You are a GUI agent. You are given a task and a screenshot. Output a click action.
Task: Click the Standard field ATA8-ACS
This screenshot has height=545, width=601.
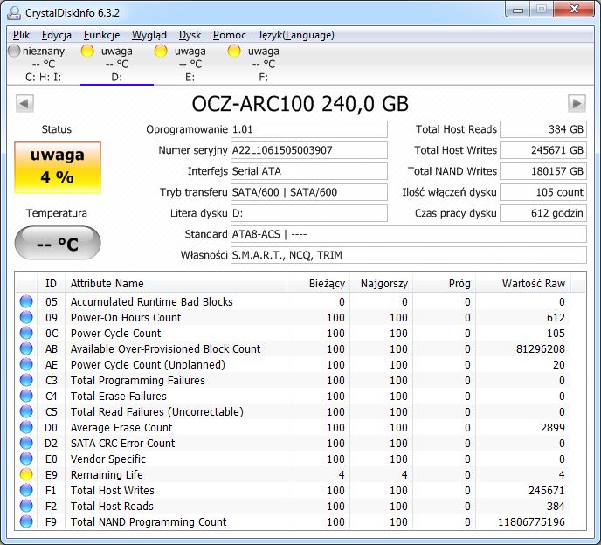click(409, 234)
